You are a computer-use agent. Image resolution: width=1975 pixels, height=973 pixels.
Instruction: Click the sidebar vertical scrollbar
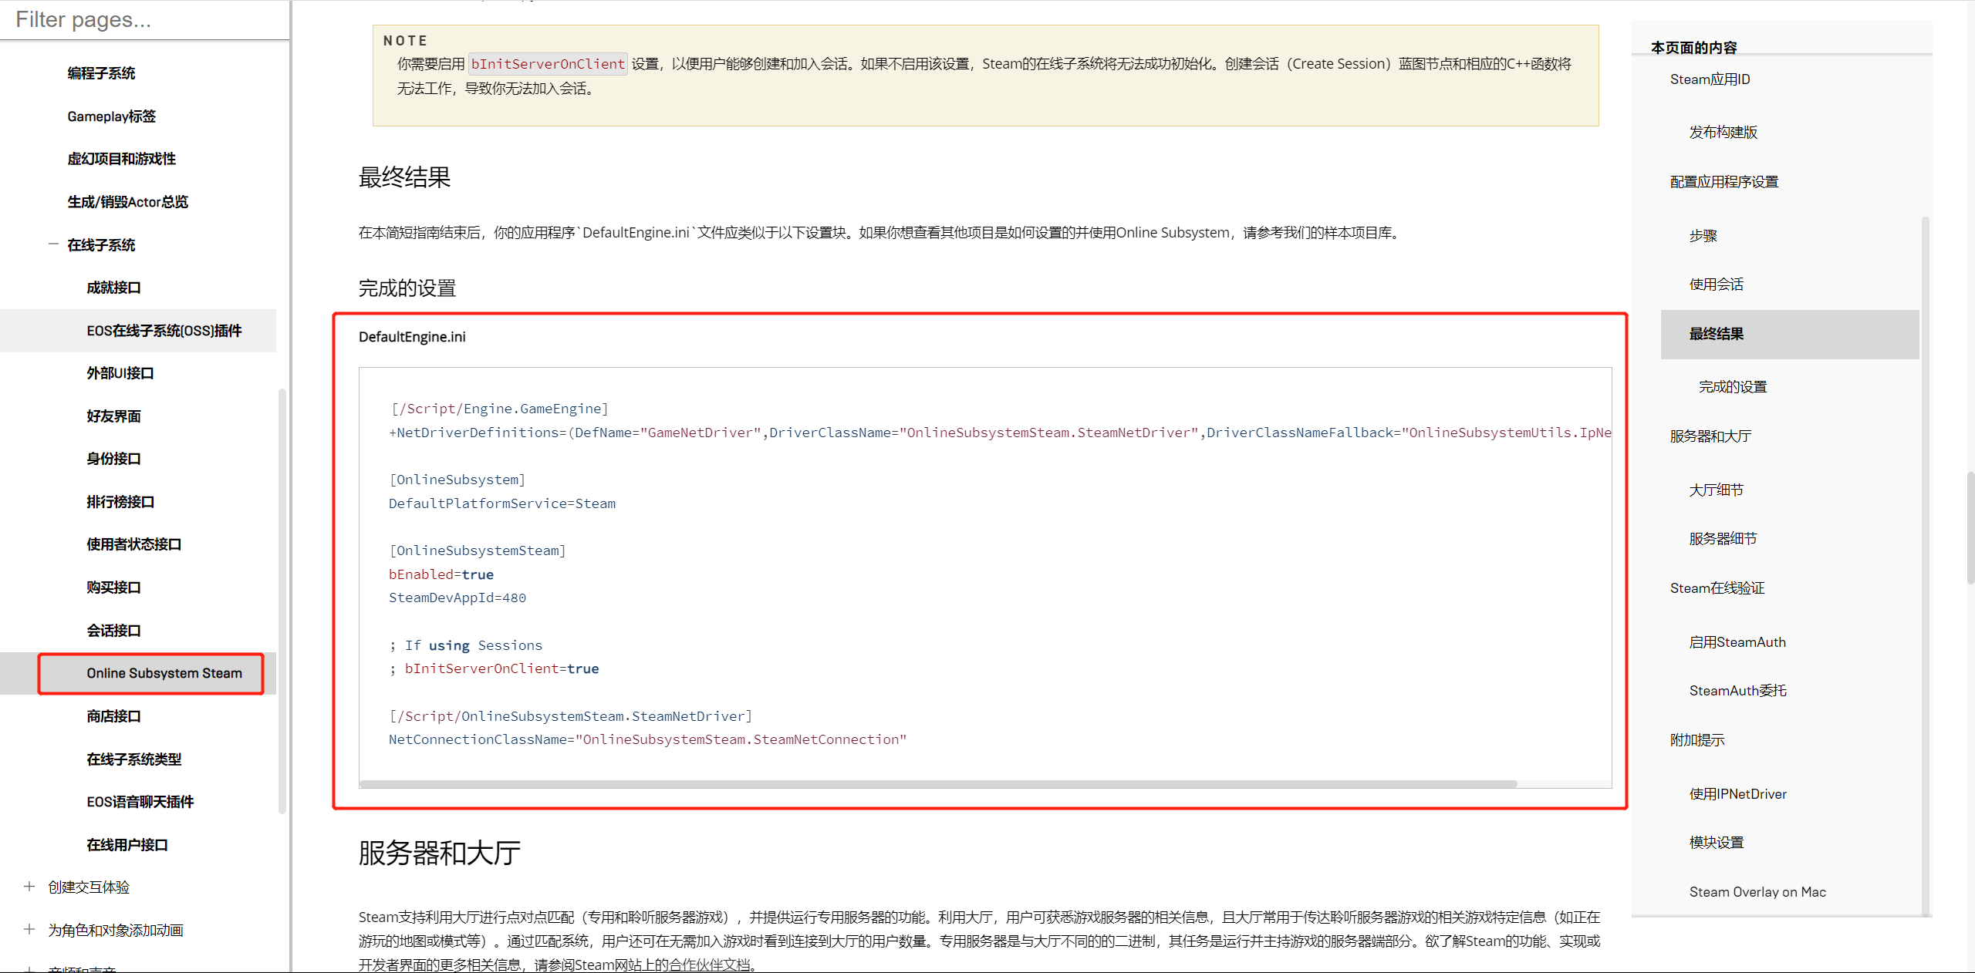282,601
